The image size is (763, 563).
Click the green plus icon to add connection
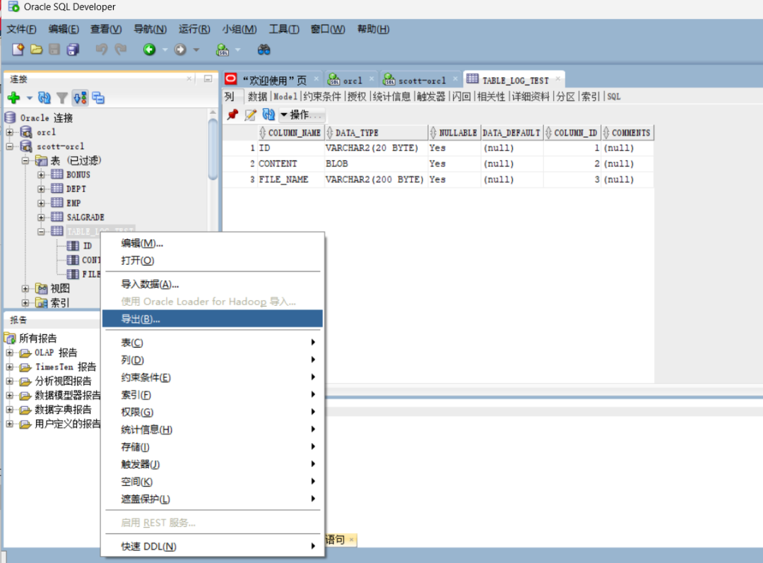tap(15, 97)
